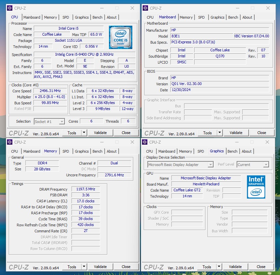Viewport: 280px width, 275px height.
Task: Click Tools button in Memory window
Action: tap(72, 267)
